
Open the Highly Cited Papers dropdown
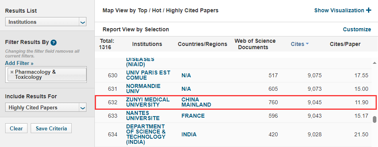click(46, 107)
